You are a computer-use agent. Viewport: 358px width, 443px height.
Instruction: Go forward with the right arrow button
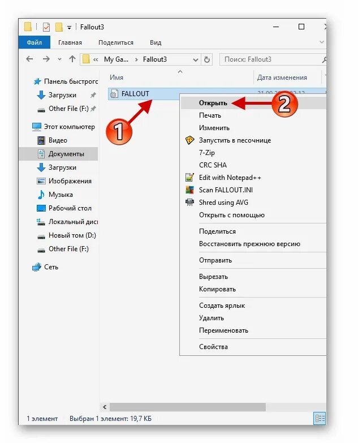point(46,59)
